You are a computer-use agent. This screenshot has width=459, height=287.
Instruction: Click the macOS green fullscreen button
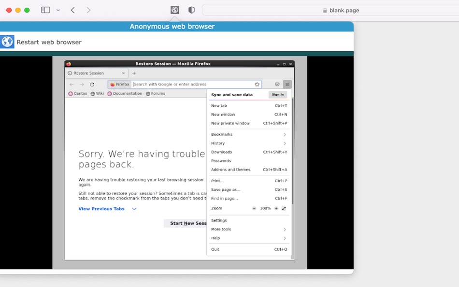27,10
